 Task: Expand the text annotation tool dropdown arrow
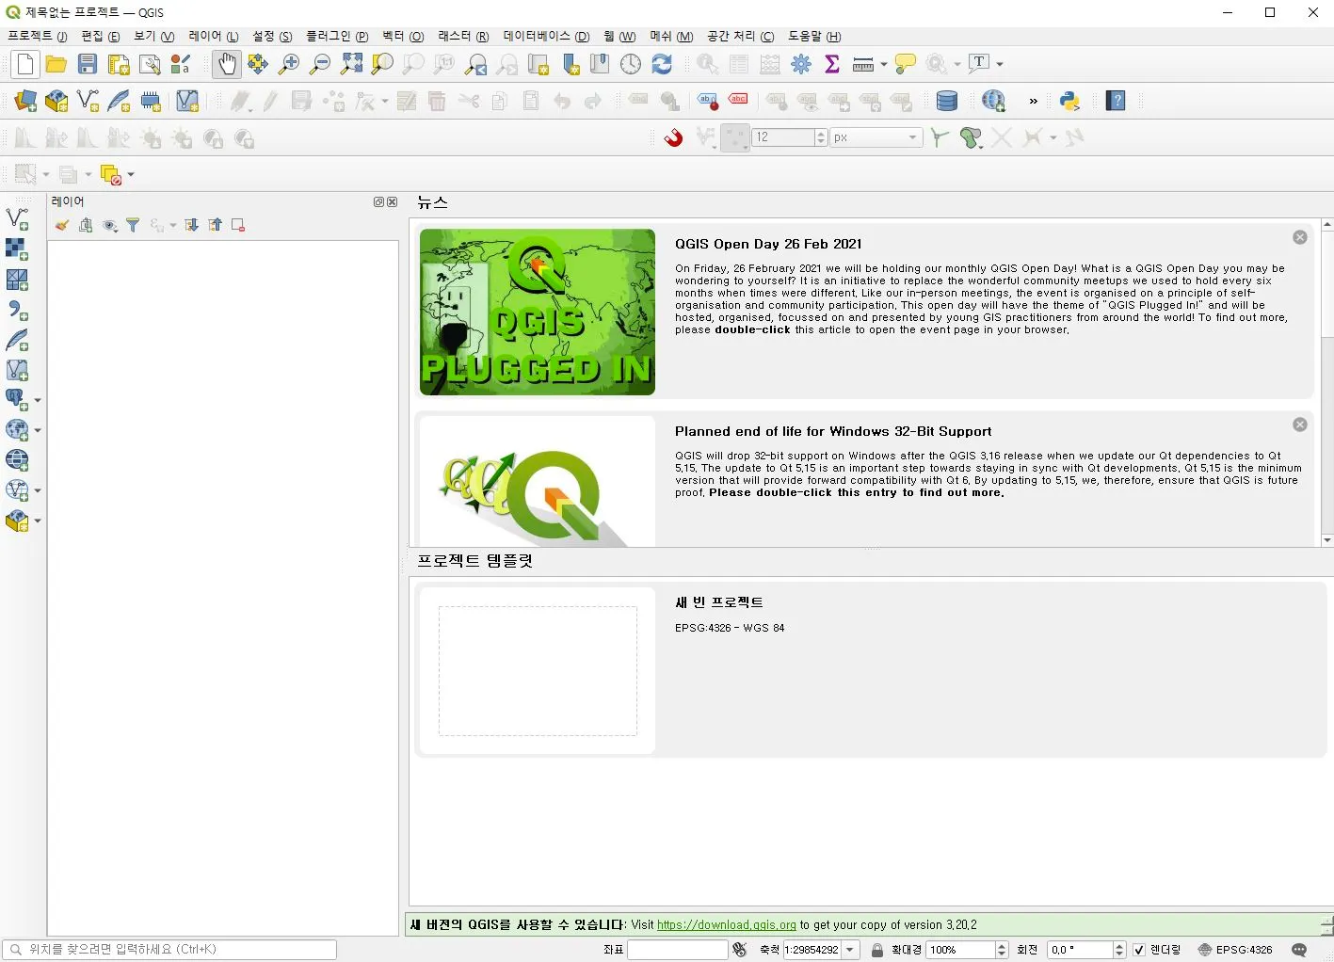point(1000,64)
